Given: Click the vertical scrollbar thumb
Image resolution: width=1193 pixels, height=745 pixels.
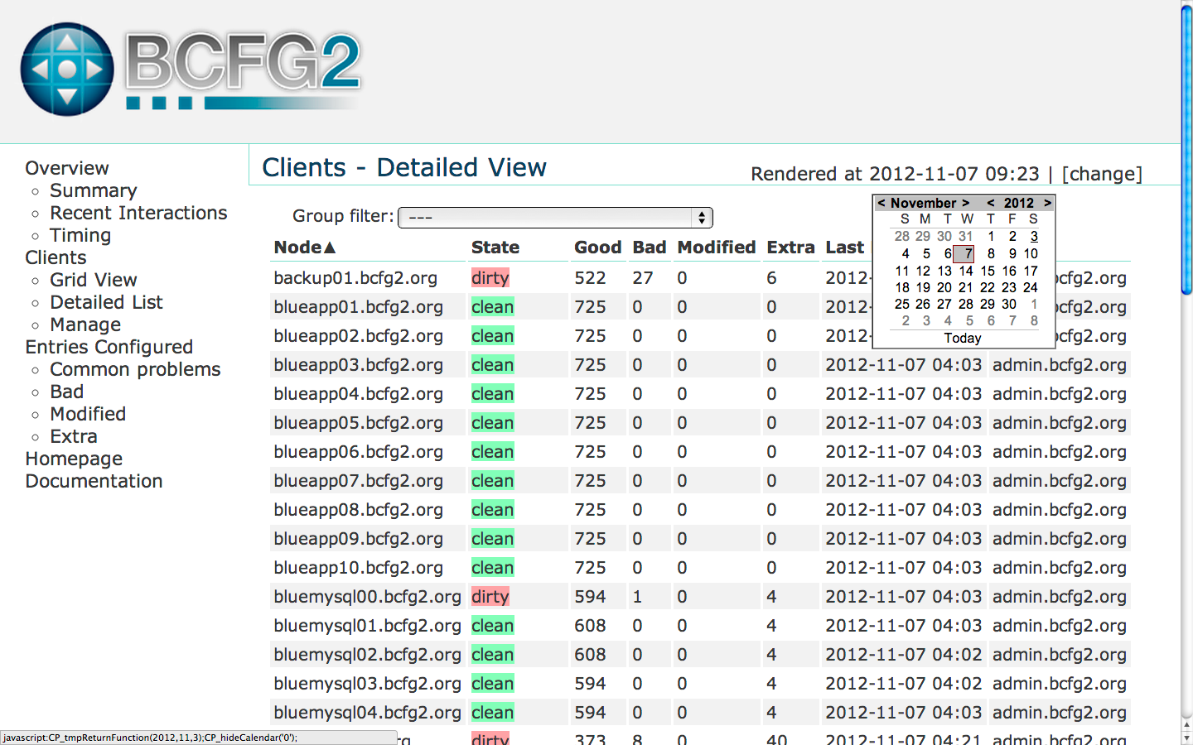Looking at the screenshot, I should [1186, 149].
